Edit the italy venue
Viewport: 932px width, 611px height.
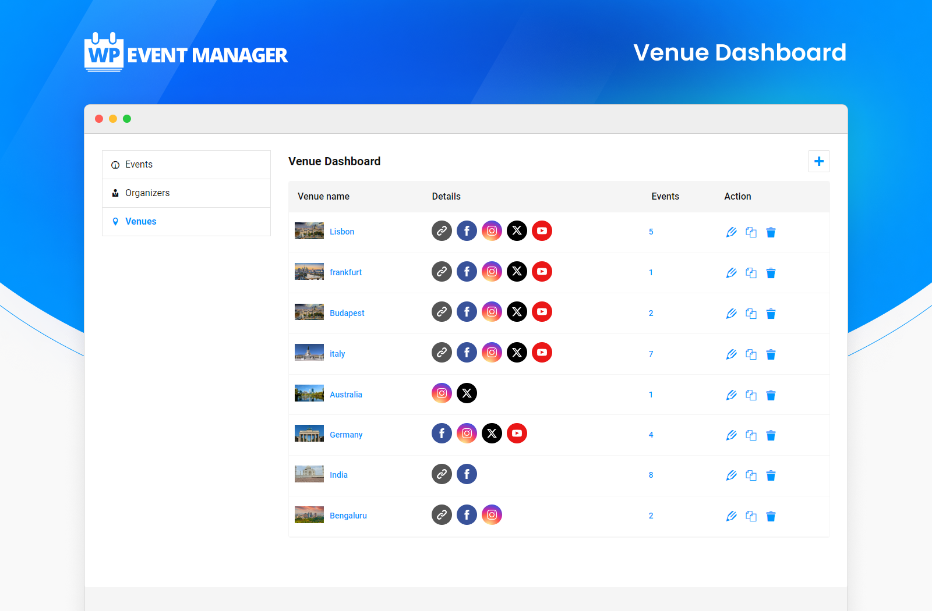[x=732, y=354]
